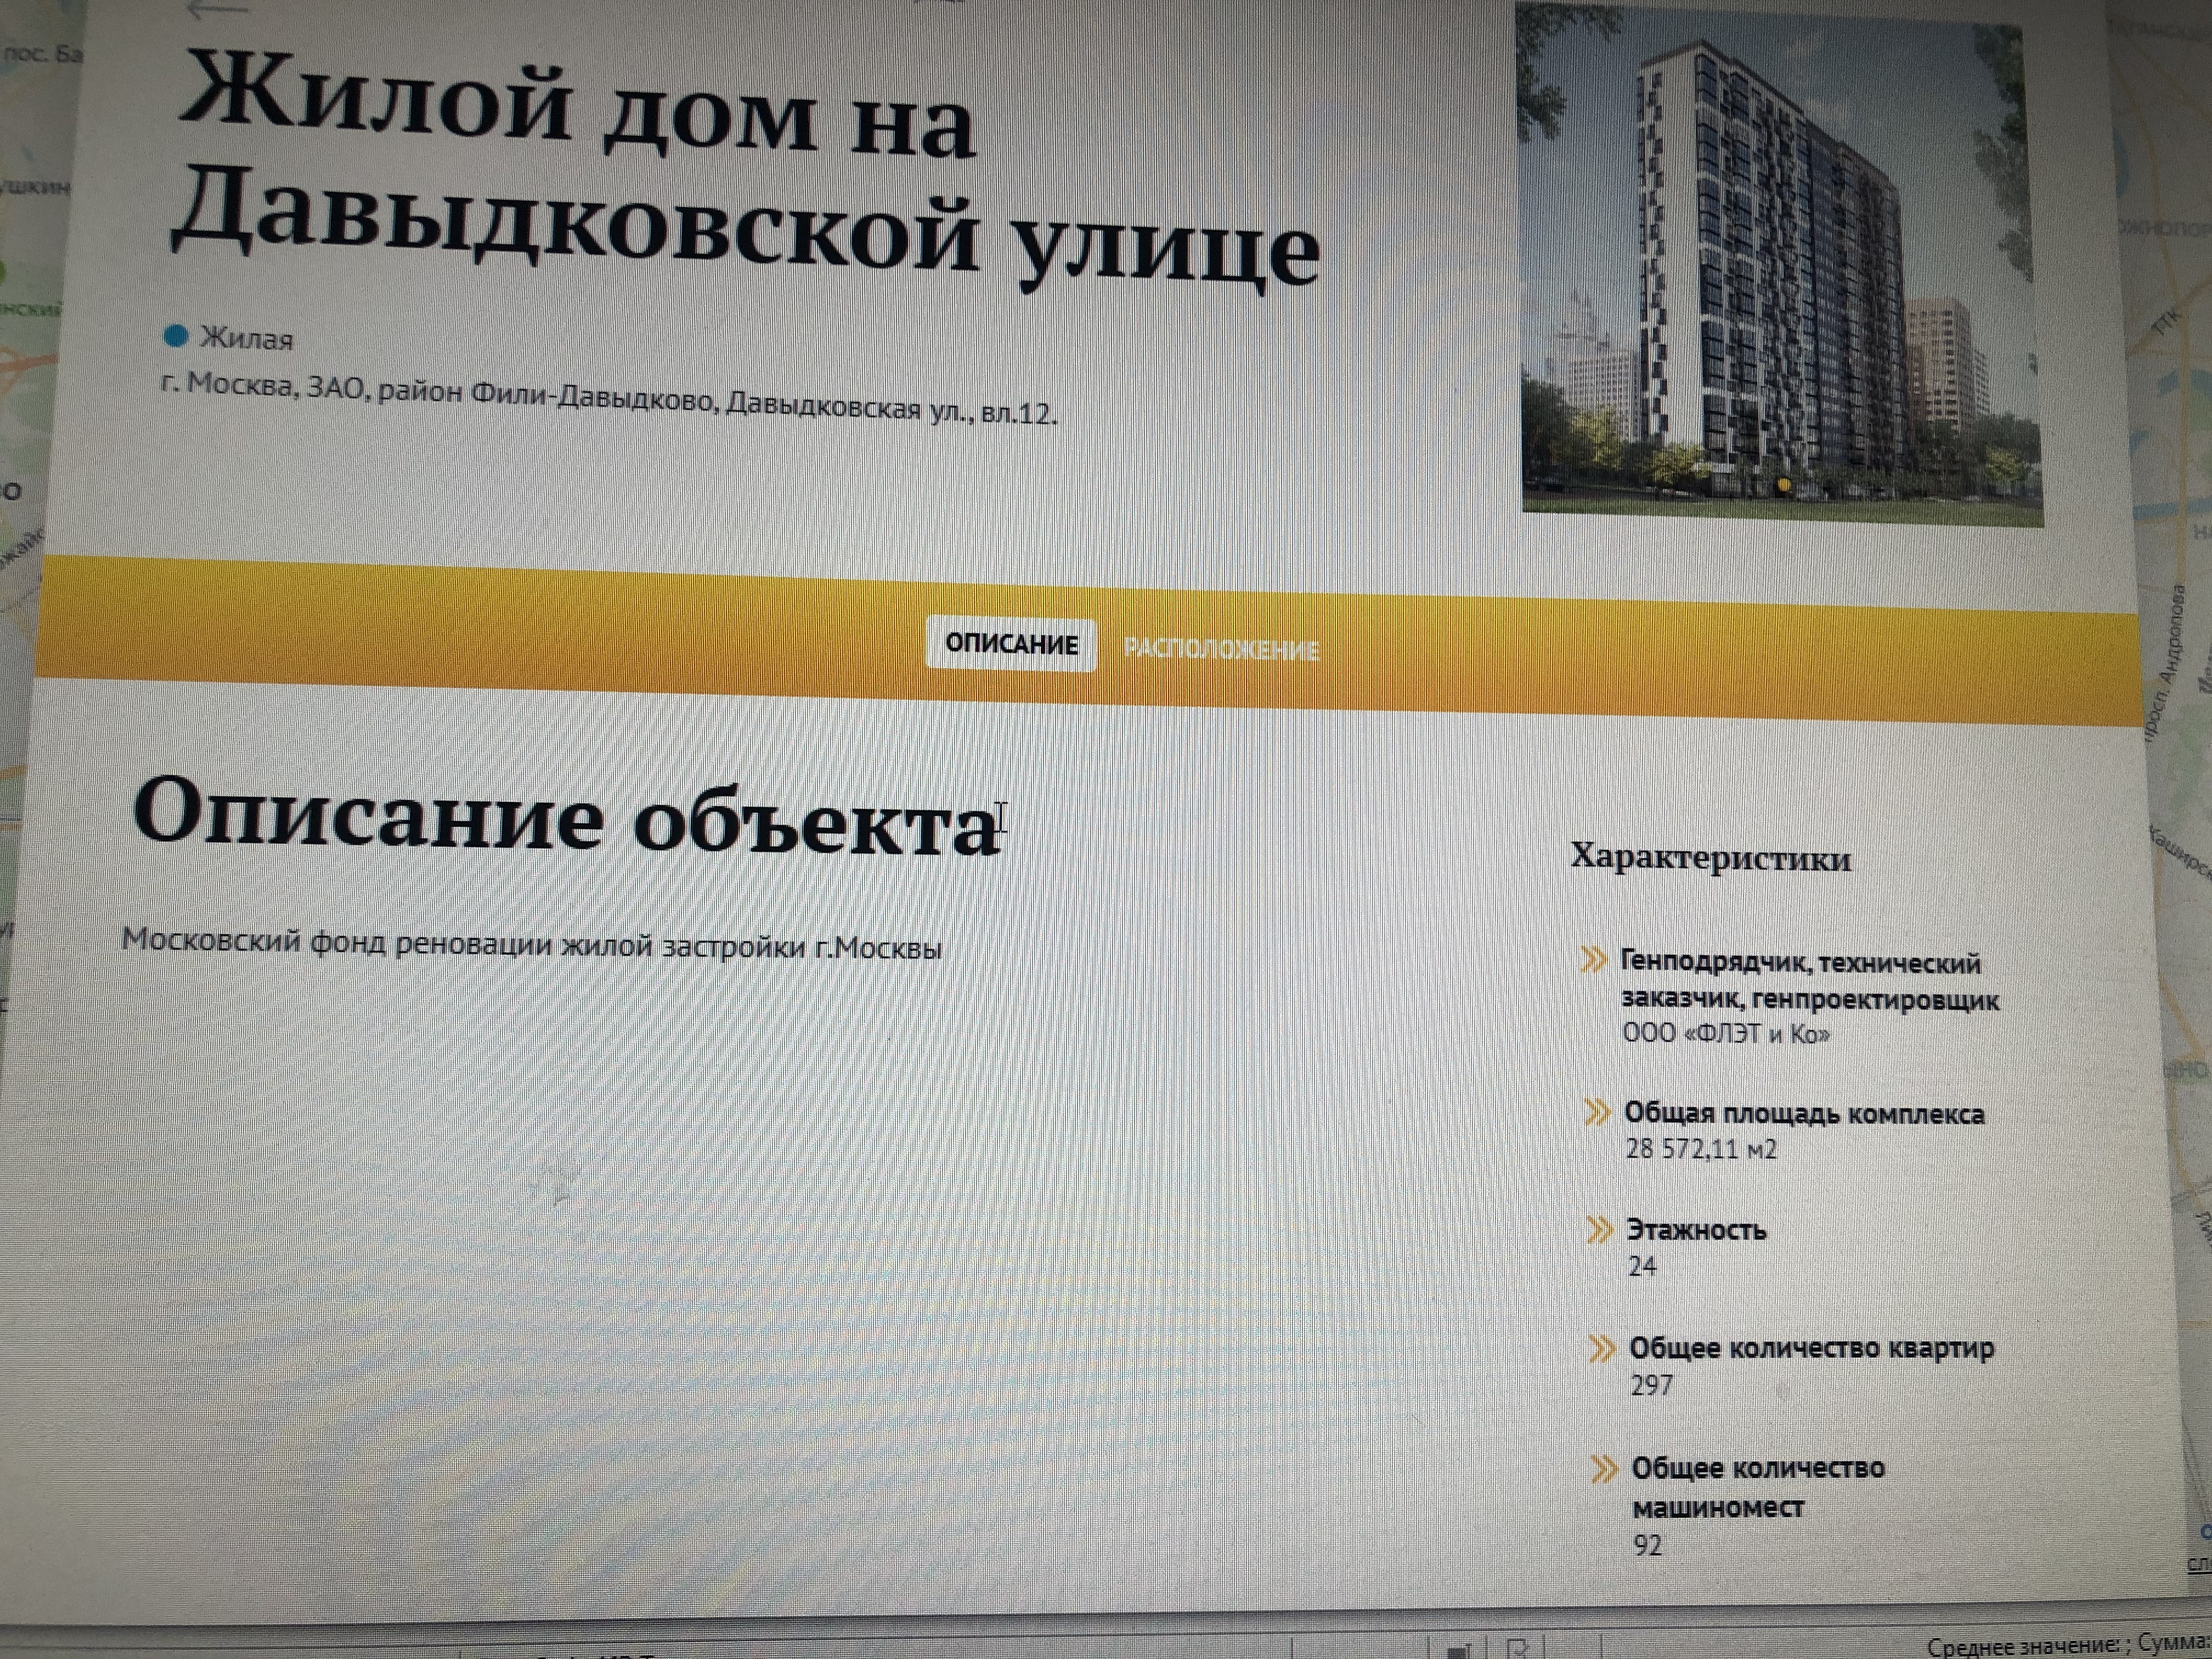
Task: Click Московский фонд реновации description text
Action: pos(531,944)
